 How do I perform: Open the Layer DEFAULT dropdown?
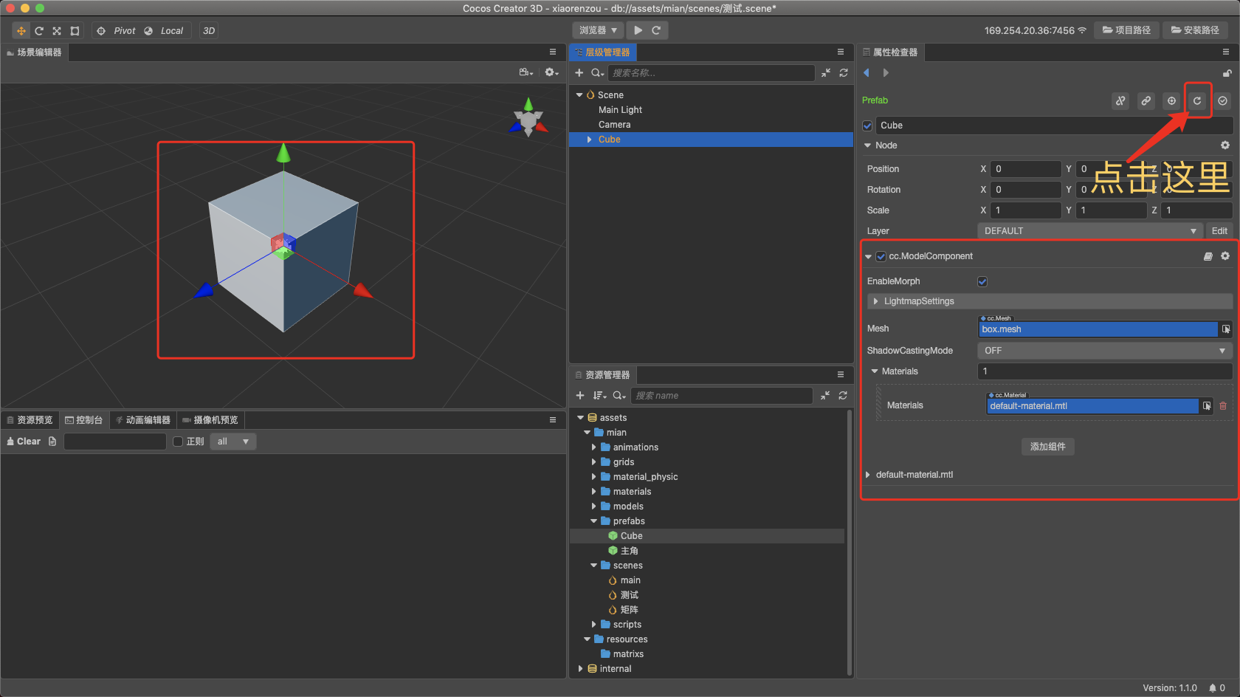(x=1089, y=231)
